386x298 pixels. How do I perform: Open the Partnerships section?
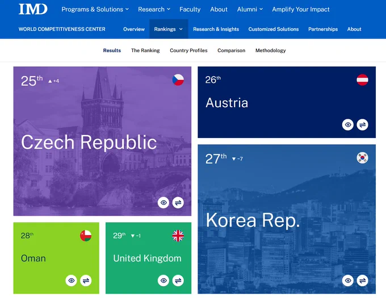pyautogui.click(x=323, y=29)
